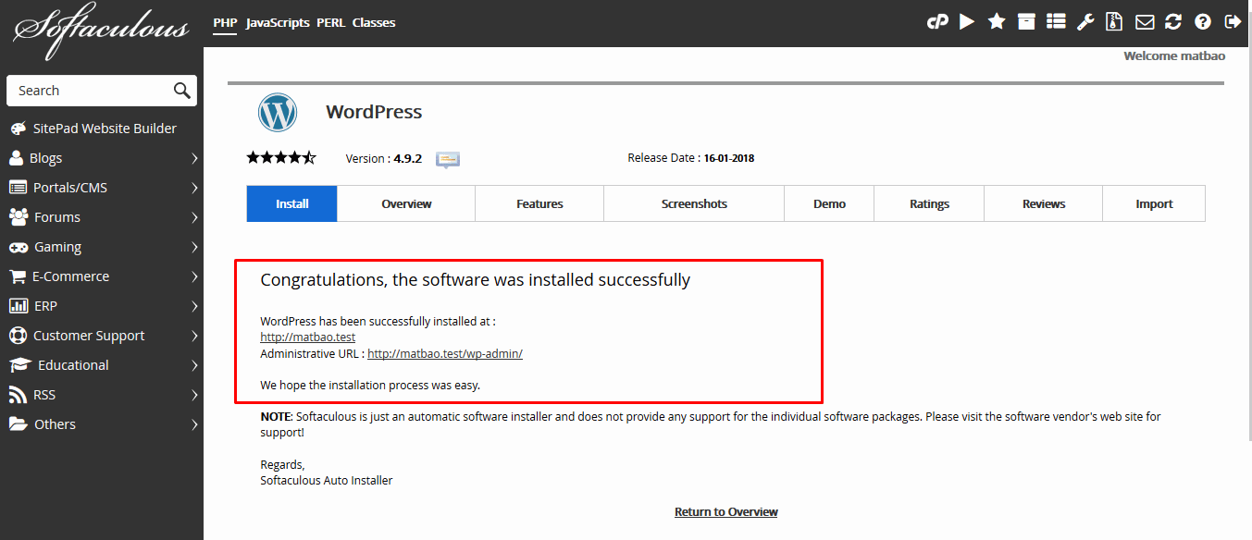Click the Return to Overview link
This screenshot has height=540, width=1252.
726,512
